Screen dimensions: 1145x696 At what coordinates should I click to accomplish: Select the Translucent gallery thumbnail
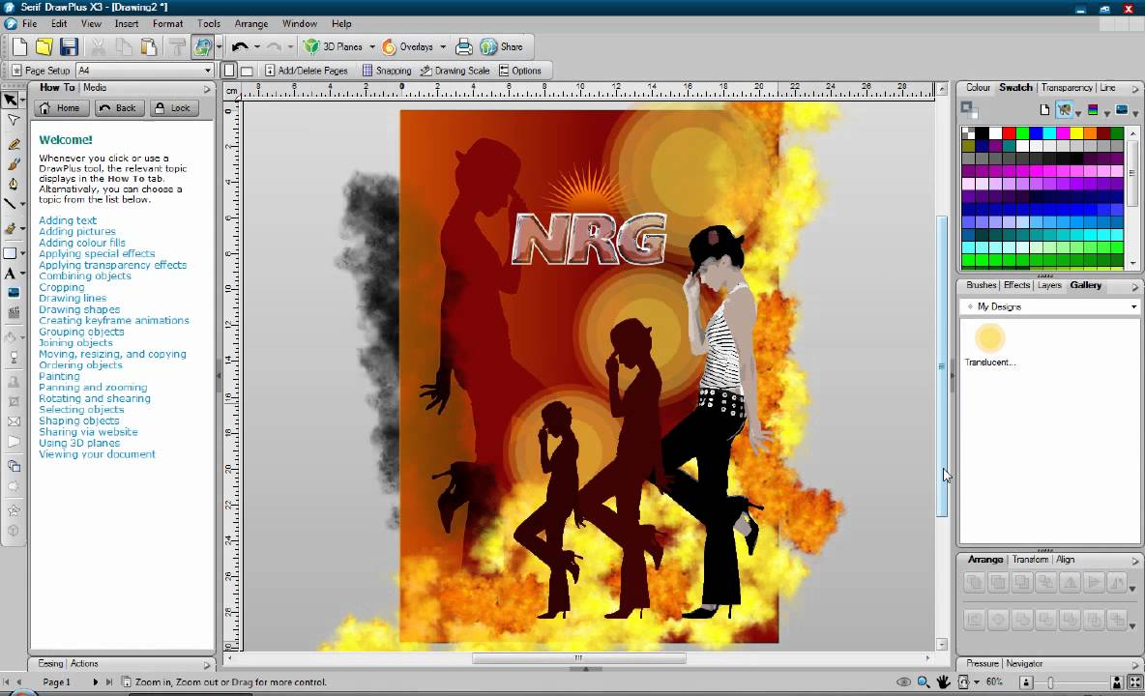tap(990, 338)
